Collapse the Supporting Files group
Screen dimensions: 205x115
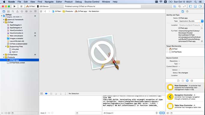pyautogui.click(x=6, y=46)
